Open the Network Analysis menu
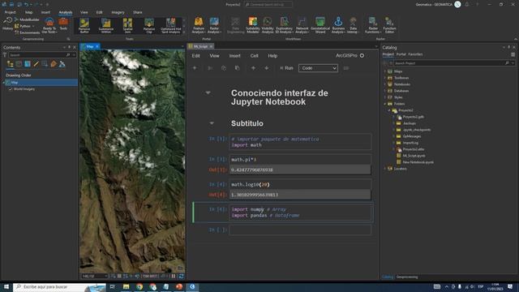 302,25
